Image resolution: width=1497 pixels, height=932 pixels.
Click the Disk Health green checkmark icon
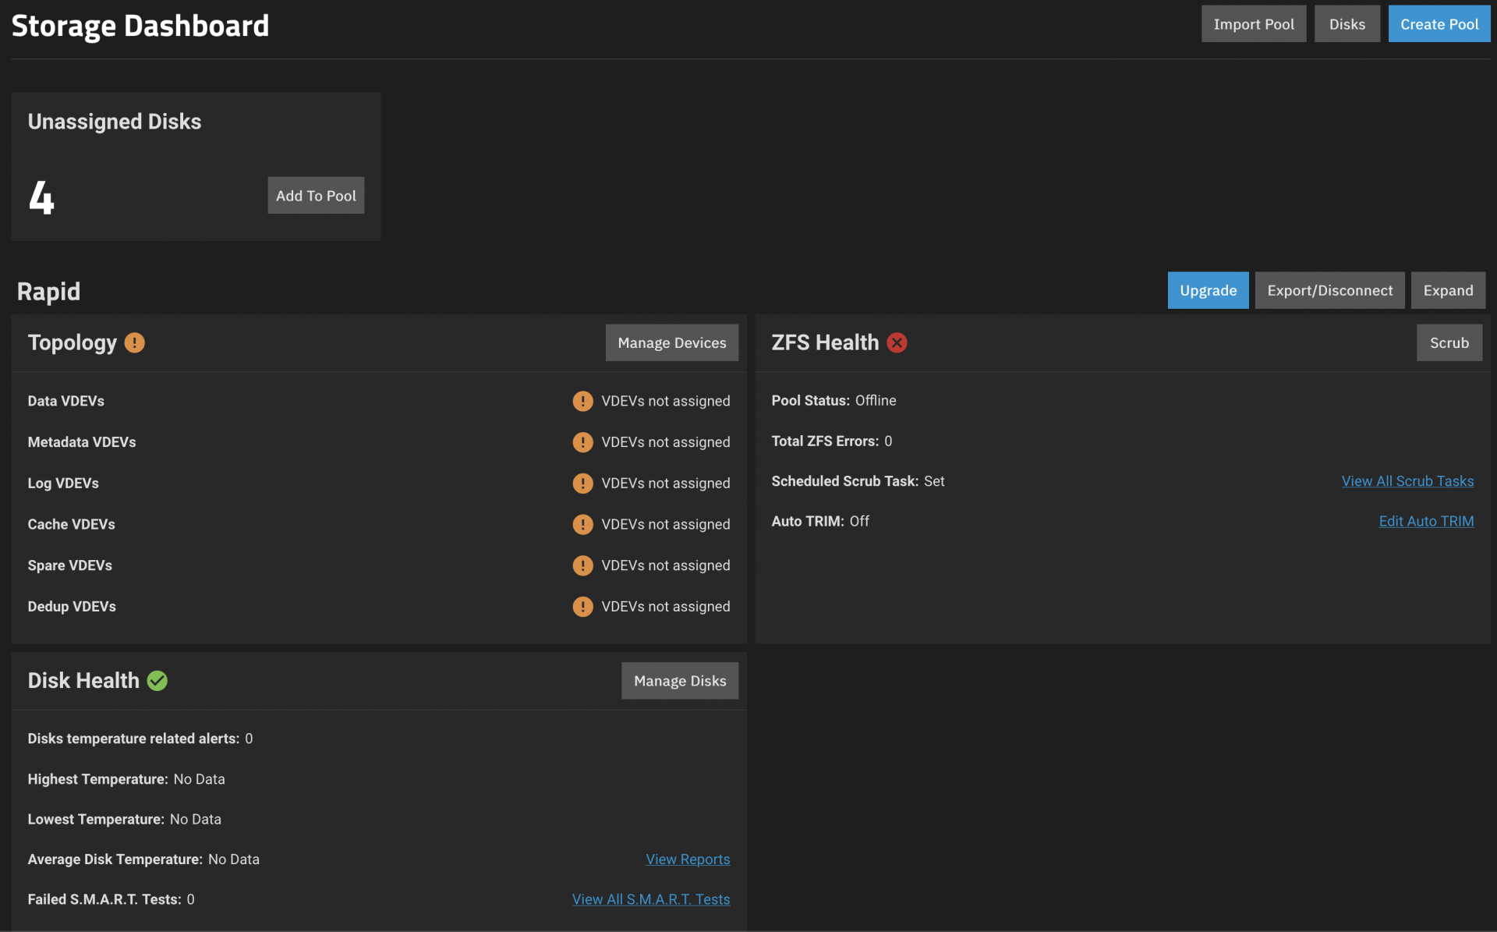(157, 681)
